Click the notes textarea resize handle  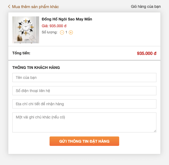(x=155, y=131)
